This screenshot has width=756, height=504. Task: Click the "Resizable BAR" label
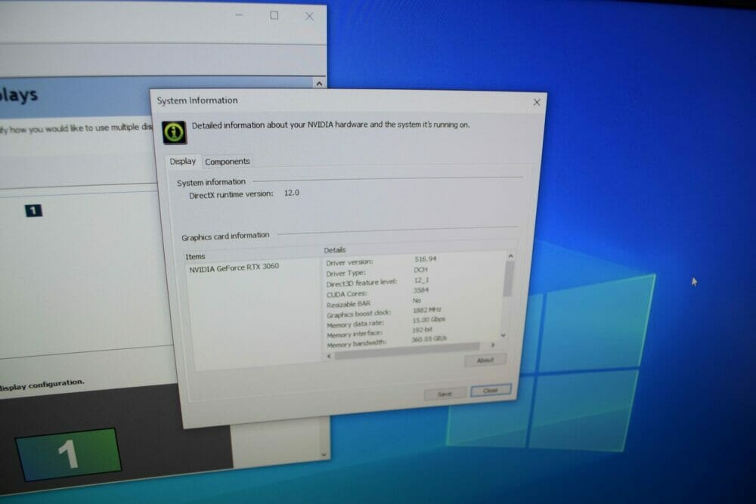pos(349,304)
